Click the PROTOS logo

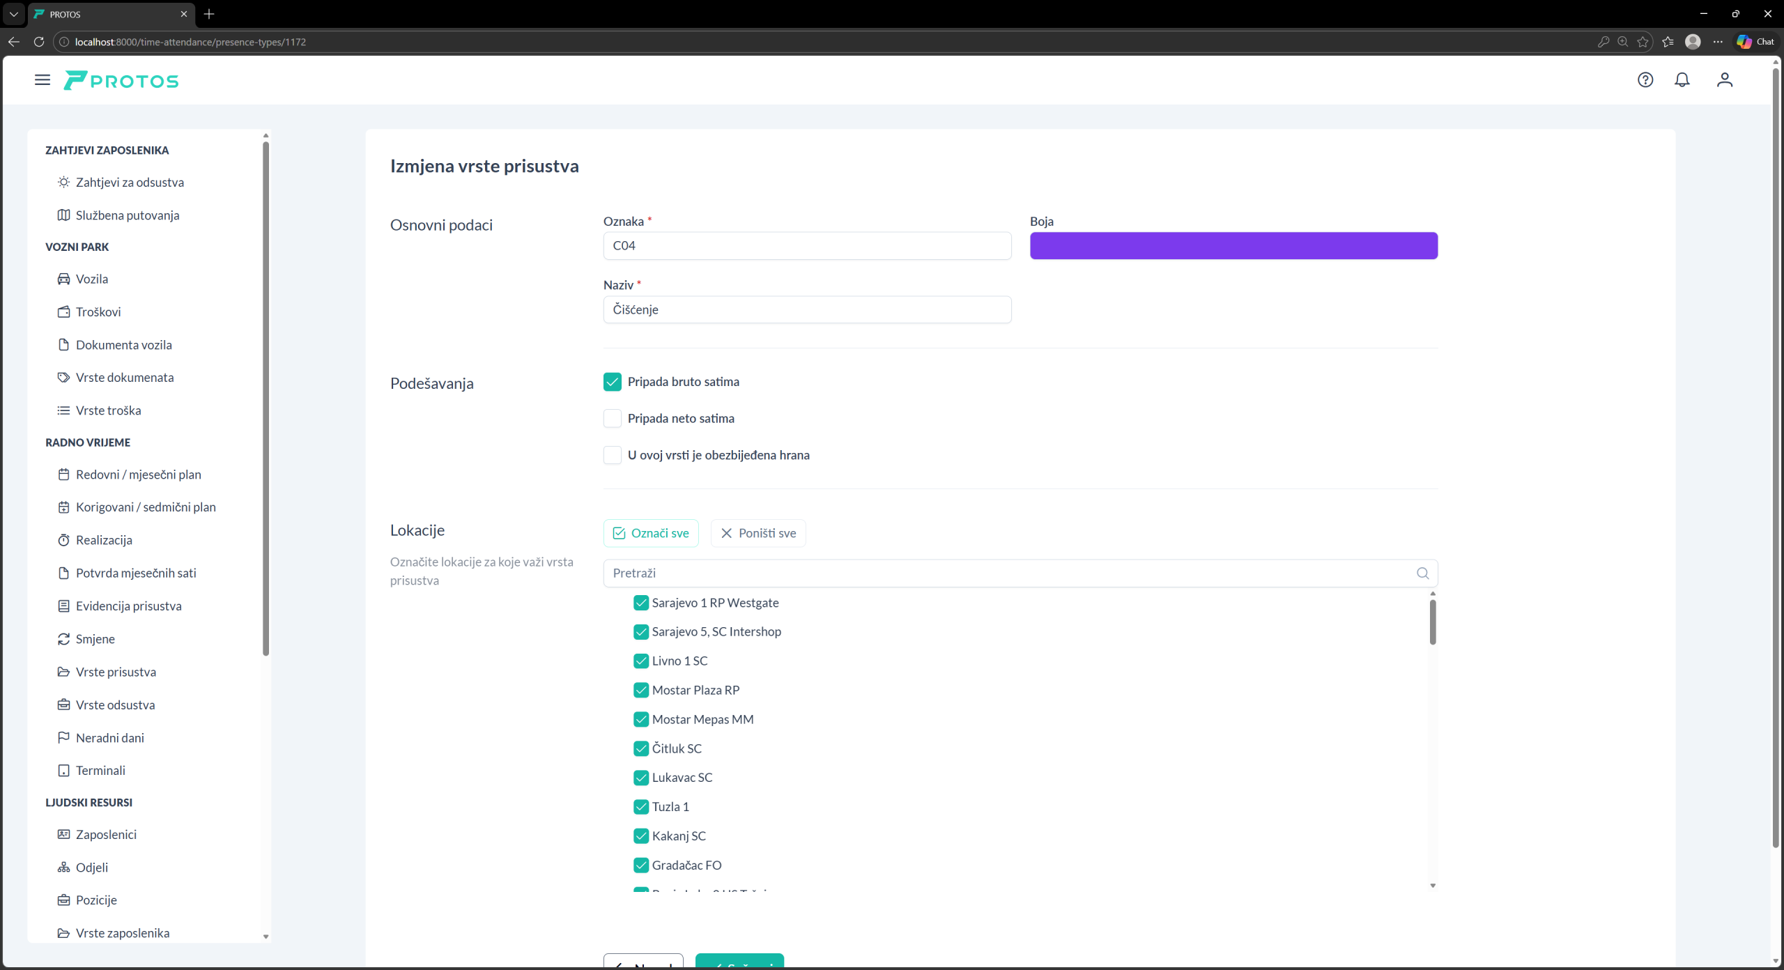coord(122,81)
